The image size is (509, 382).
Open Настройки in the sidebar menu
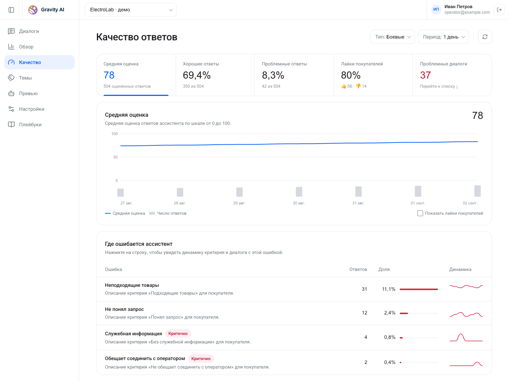[x=39, y=109]
